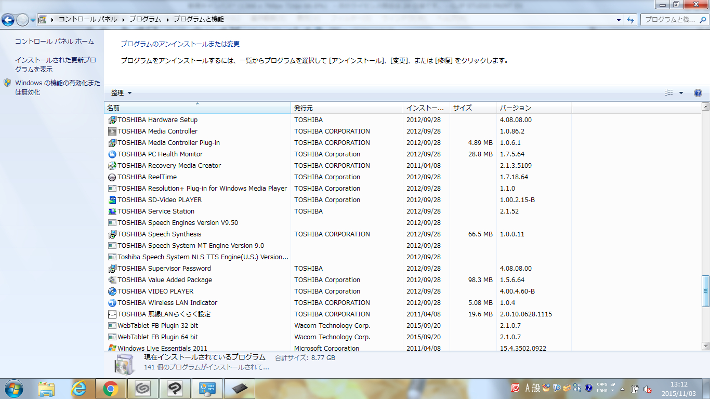The height and width of the screenshot is (399, 710).
Task: Click the red checkmark tray icon
Action: [x=516, y=388]
